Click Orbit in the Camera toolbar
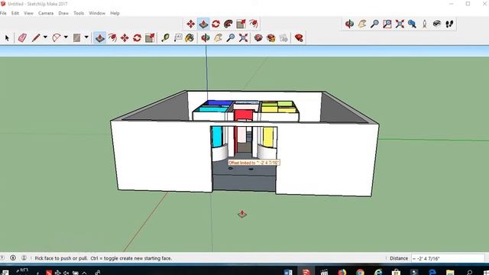This screenshot has width=489, height=275. click(x=349, y=24)
